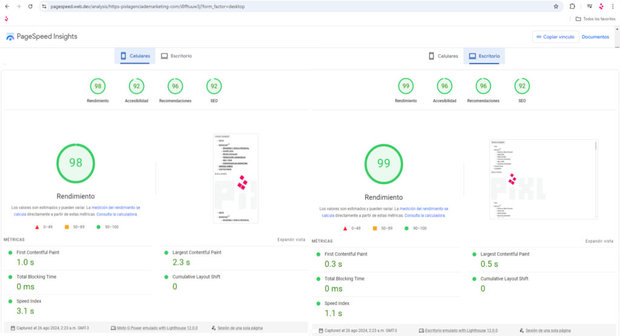The image size is (620, 336).
Task: Click the PageSpeed Insights logo
Action: point(42,36)
